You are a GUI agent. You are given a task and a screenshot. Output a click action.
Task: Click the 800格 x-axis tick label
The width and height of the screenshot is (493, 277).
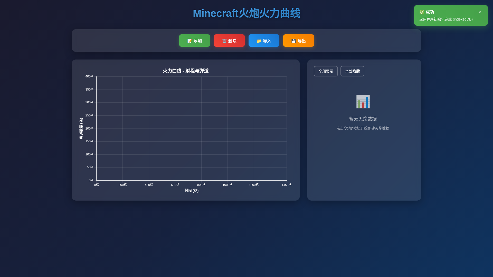[201, 185]
